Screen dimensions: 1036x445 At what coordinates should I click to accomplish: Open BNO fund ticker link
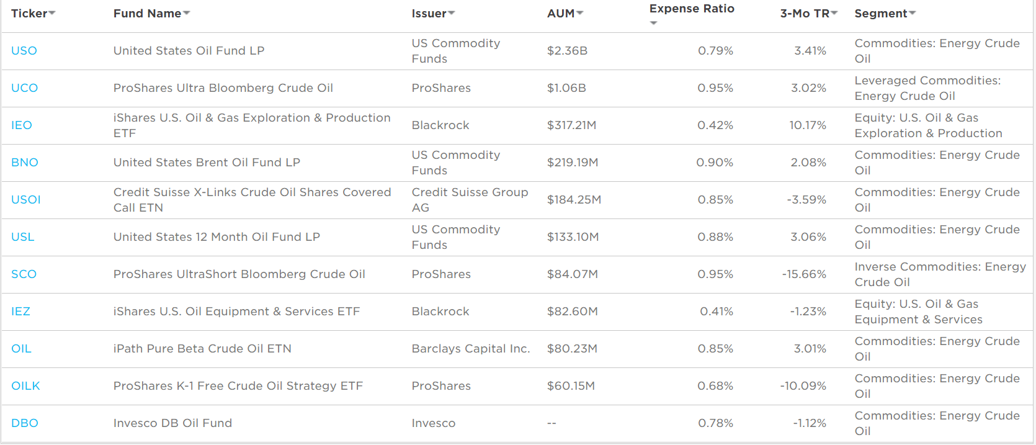click(25, 163)
